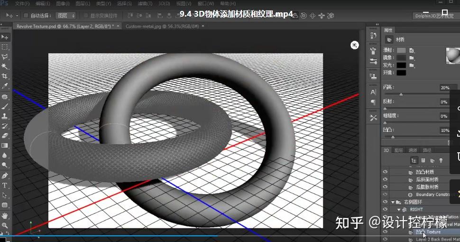The image size is (460, 242).
Task: Select the Move tool in the toolbox
Action: point(5,37)
